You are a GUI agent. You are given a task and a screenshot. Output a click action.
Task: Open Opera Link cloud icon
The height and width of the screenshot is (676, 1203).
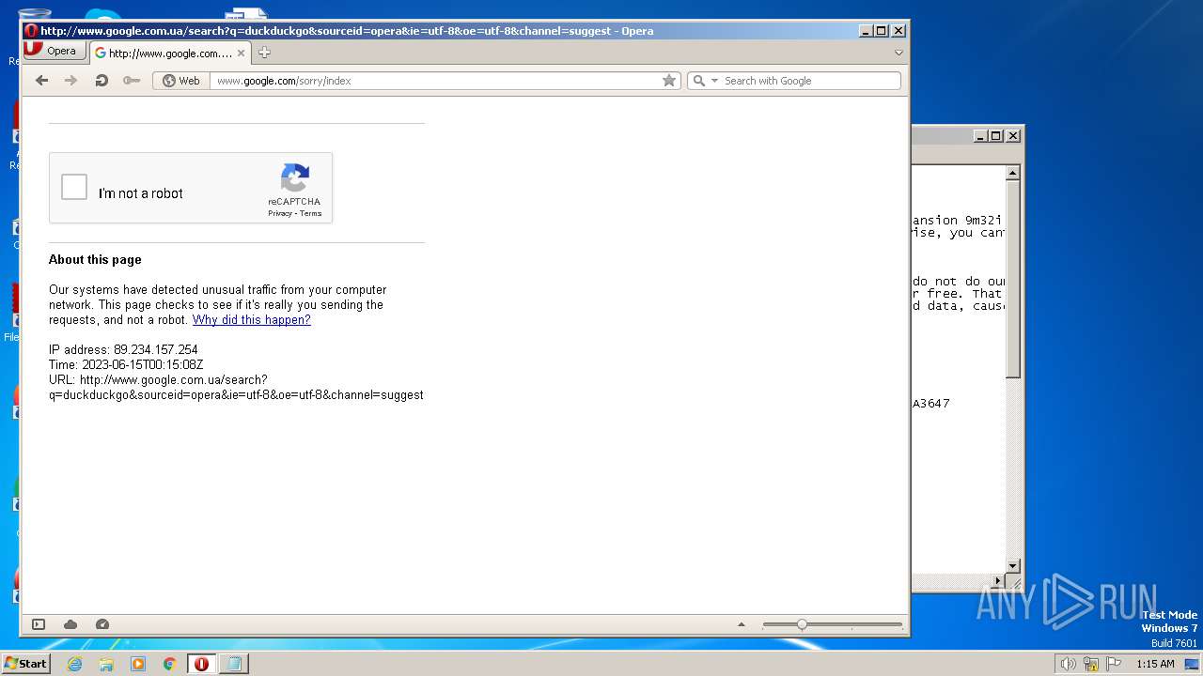click(x=70, y=624)
